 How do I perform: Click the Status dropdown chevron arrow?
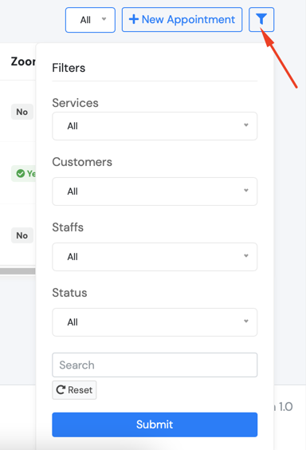click(x=245, y=321)
